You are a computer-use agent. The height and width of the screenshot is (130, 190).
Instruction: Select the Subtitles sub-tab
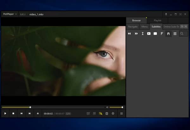[156, 27]
